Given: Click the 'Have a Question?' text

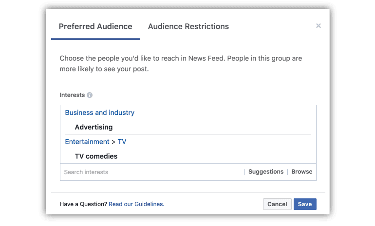Looking at the screenshot, I should click(x=83, y=204).
